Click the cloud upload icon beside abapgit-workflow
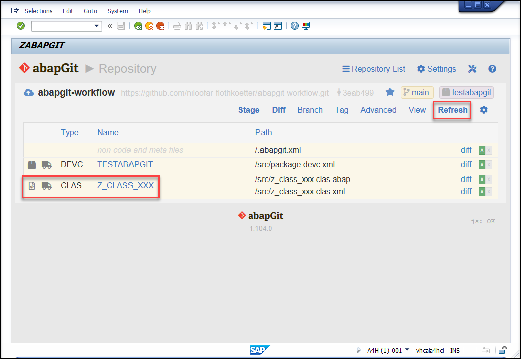521x359 pixels. 29,93
